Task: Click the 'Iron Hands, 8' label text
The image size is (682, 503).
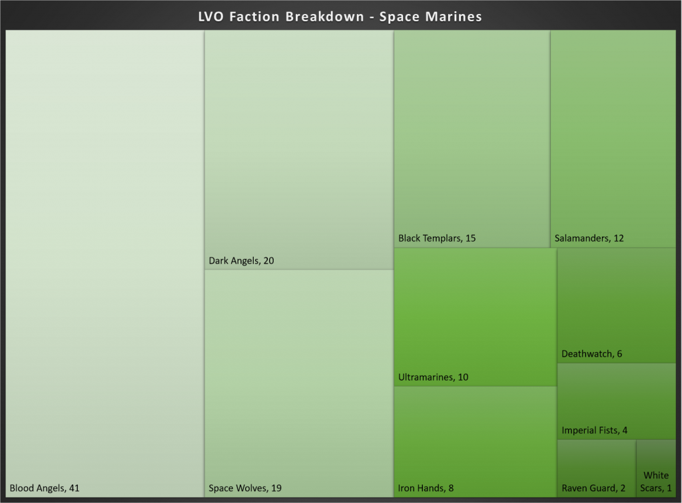Action: tap(426, 488)
